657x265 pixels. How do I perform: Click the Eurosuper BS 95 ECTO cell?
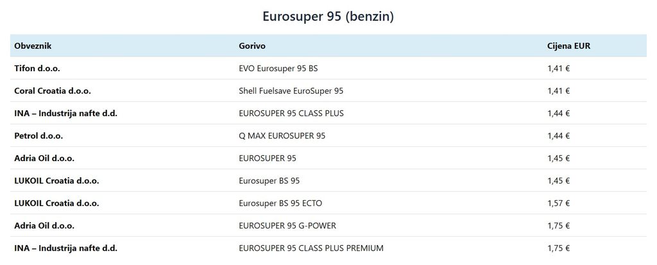(x=280, y=203)
